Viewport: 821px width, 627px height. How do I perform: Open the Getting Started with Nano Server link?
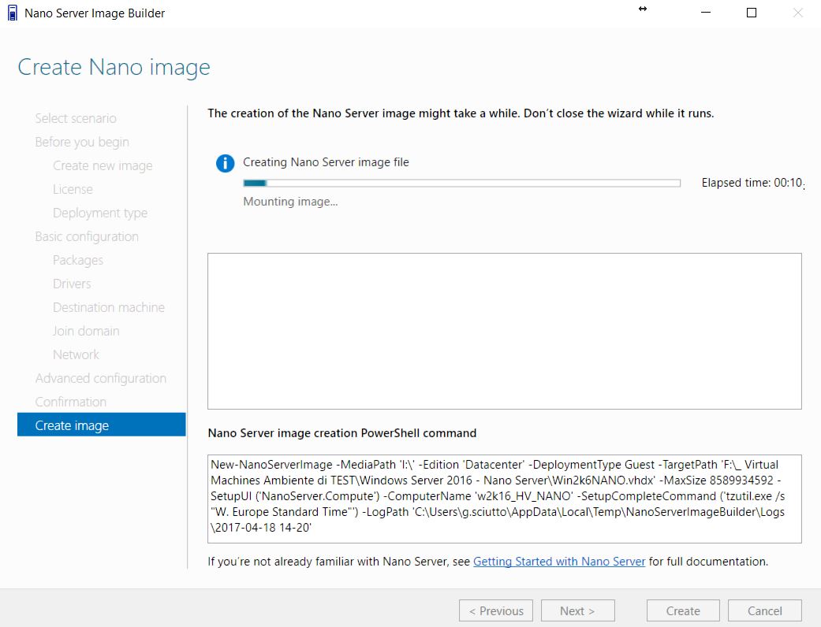559,562
